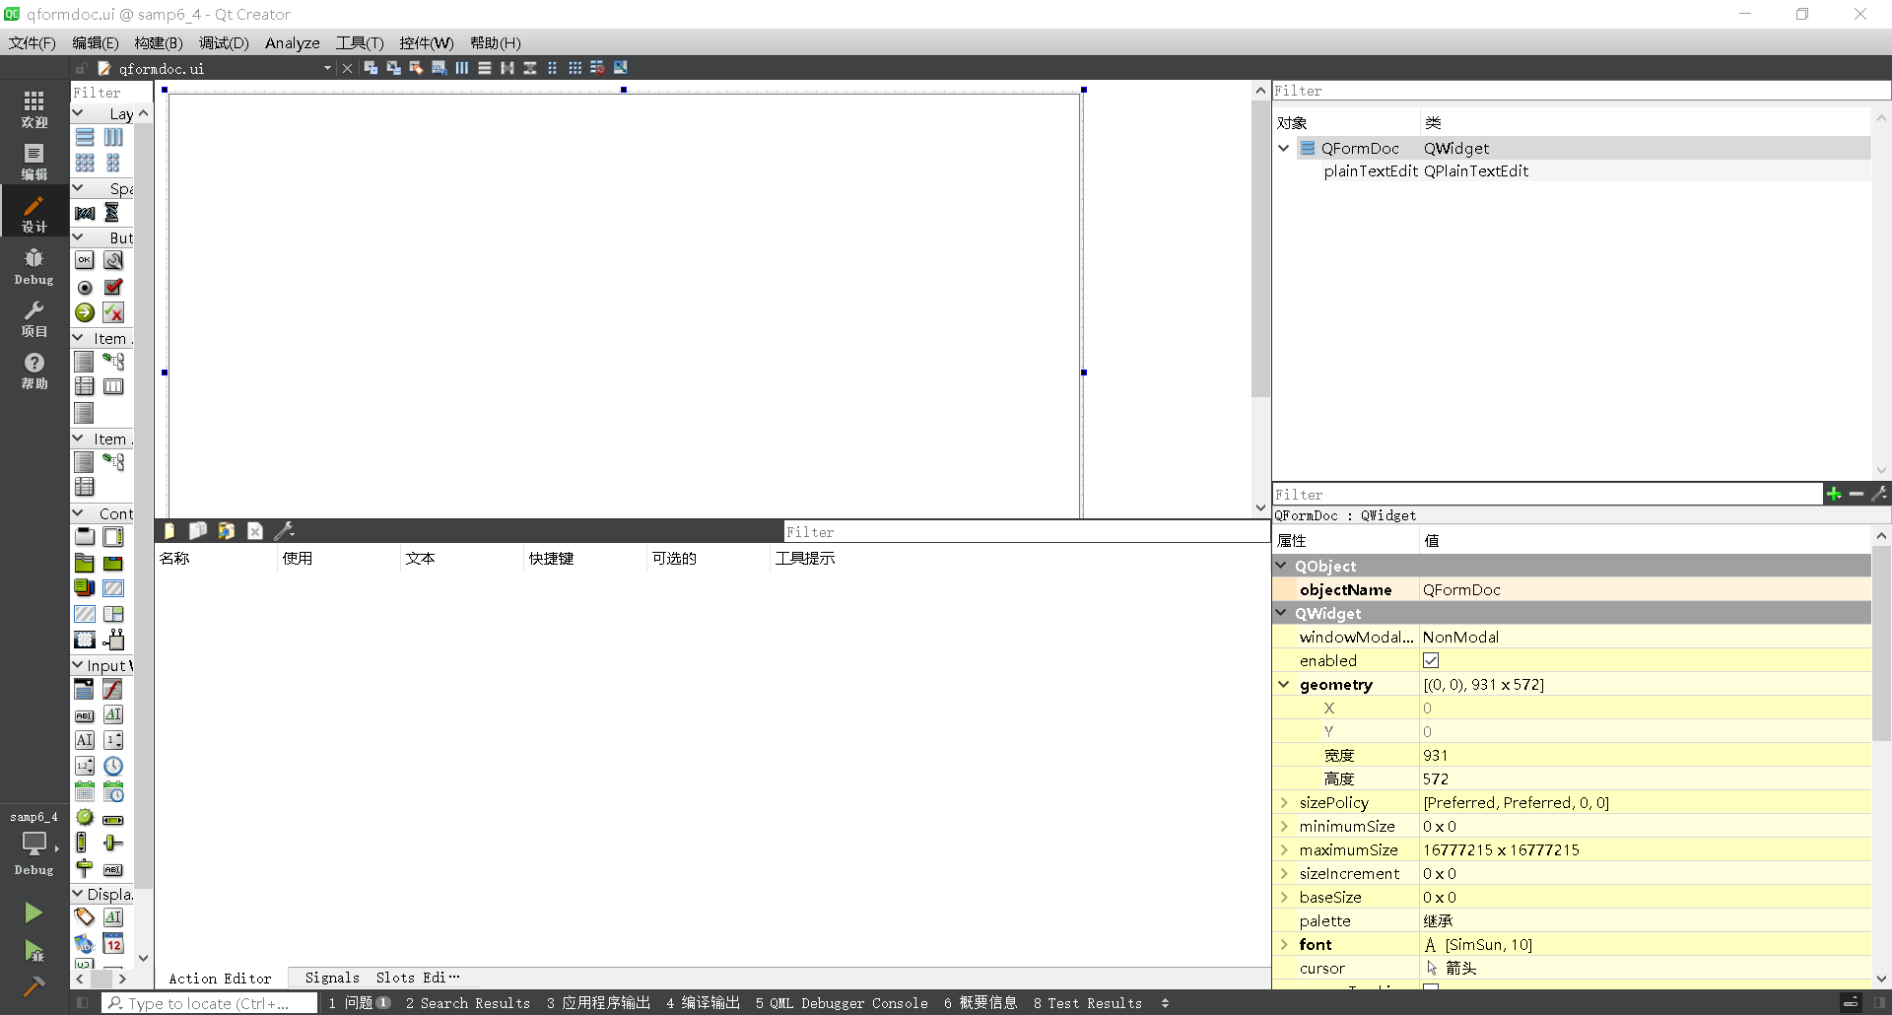Viewport: 1892px width, 1015px height.
Task: Click the Type to locate search field
Action: [x=209, y=1003]
